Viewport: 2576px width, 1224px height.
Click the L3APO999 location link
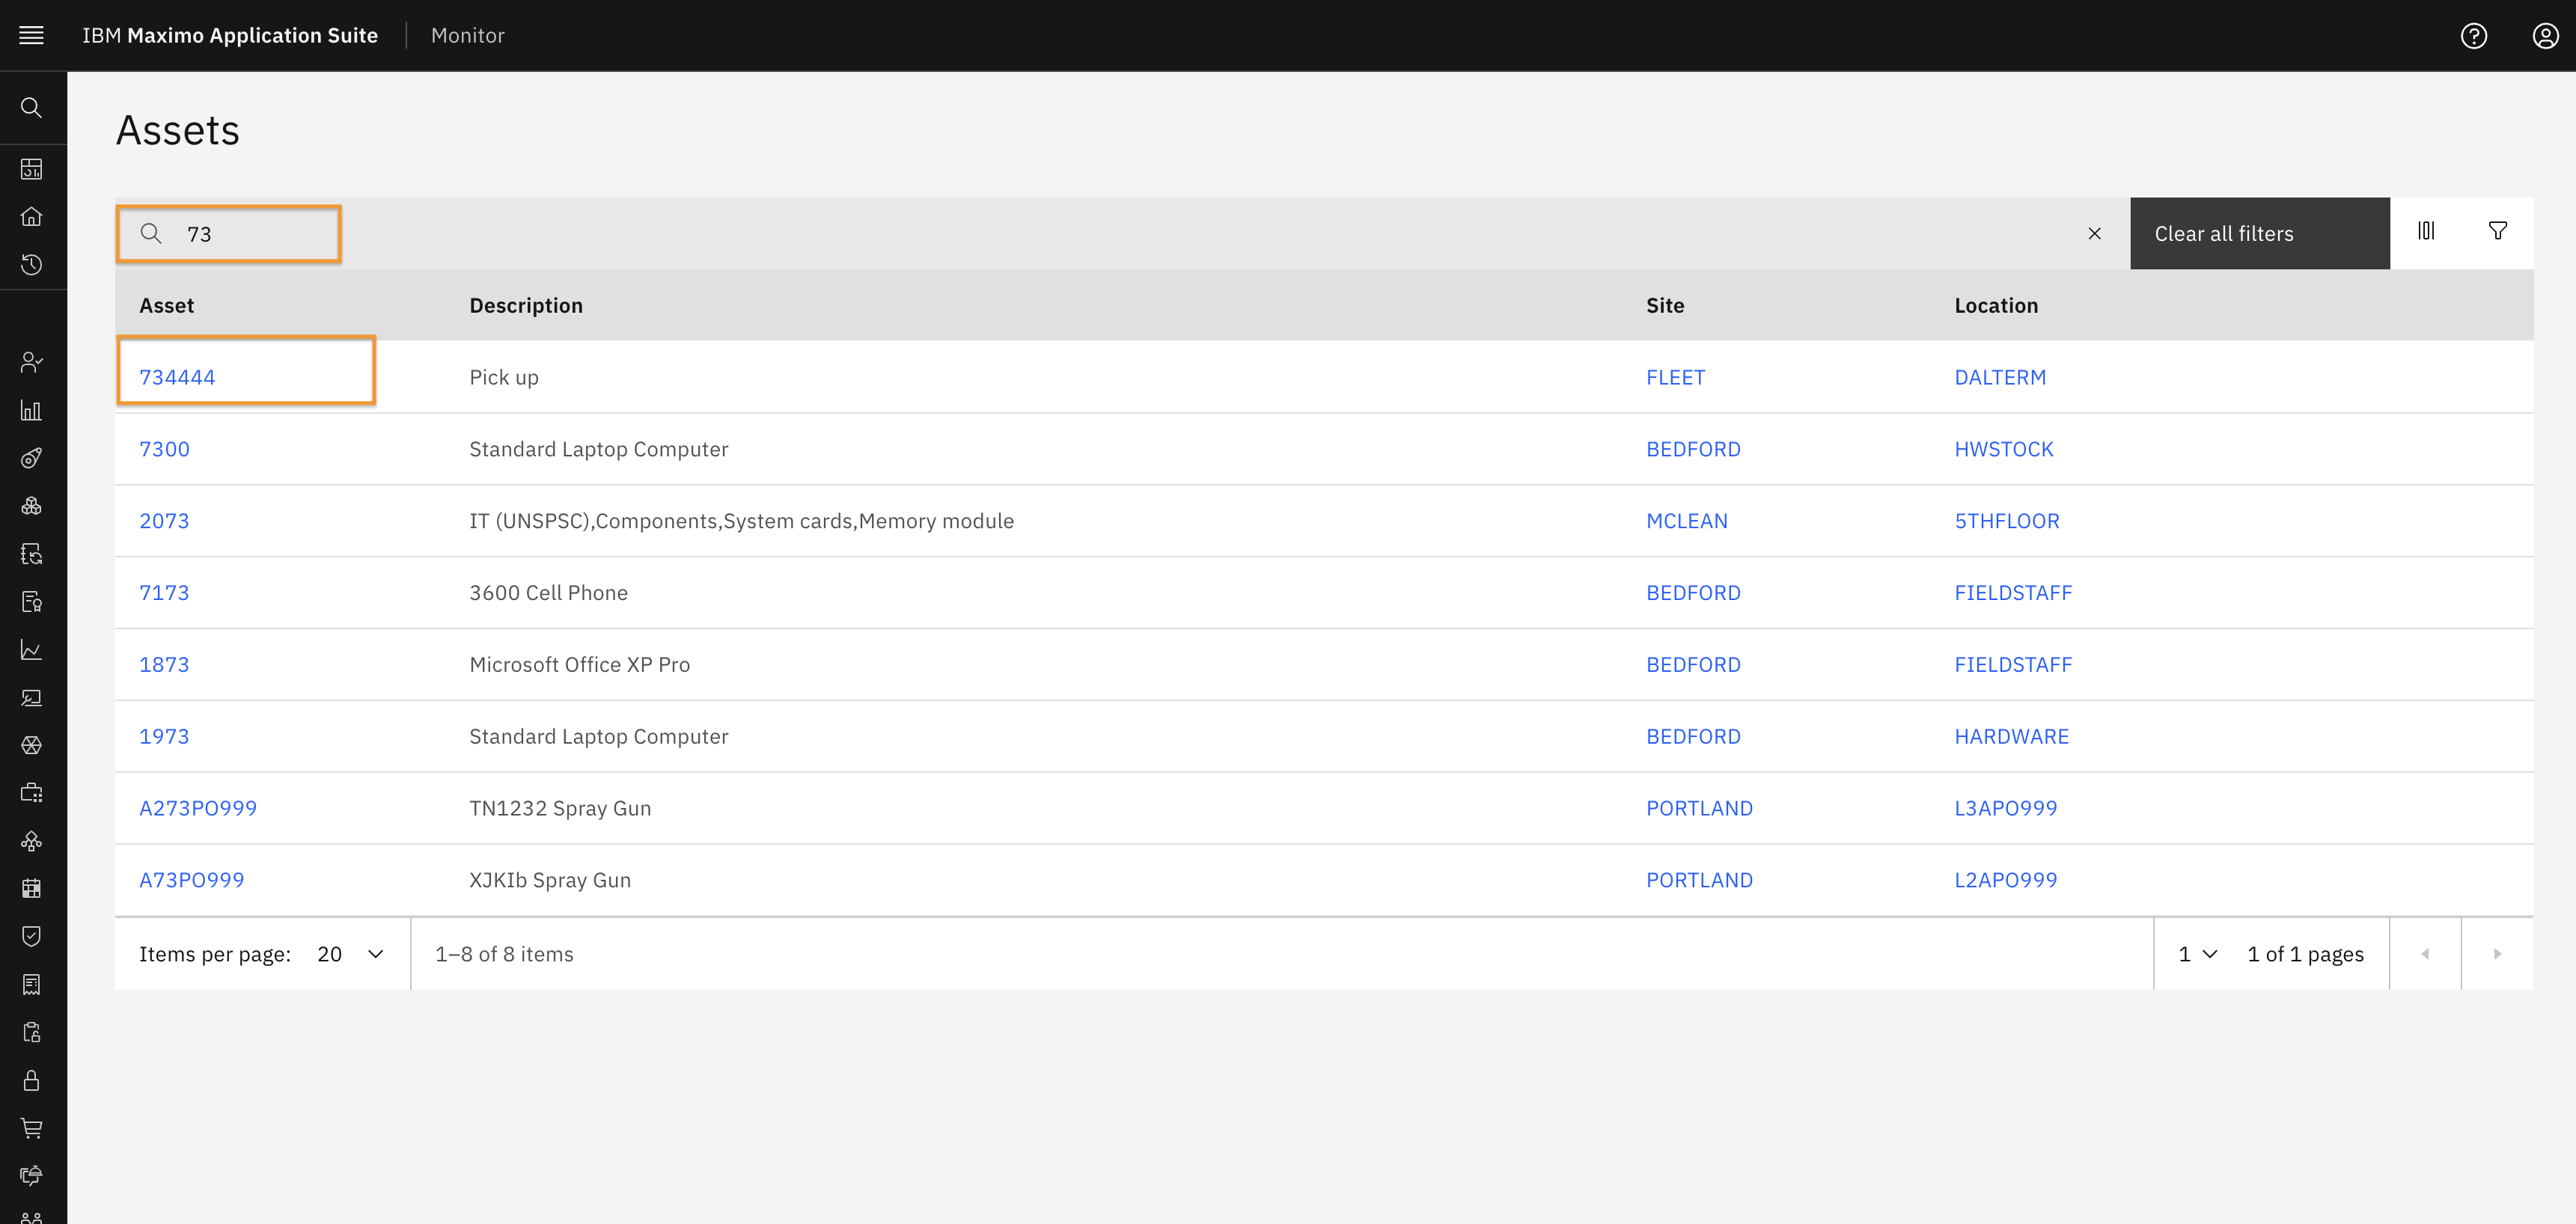[x=2006, y=808]
